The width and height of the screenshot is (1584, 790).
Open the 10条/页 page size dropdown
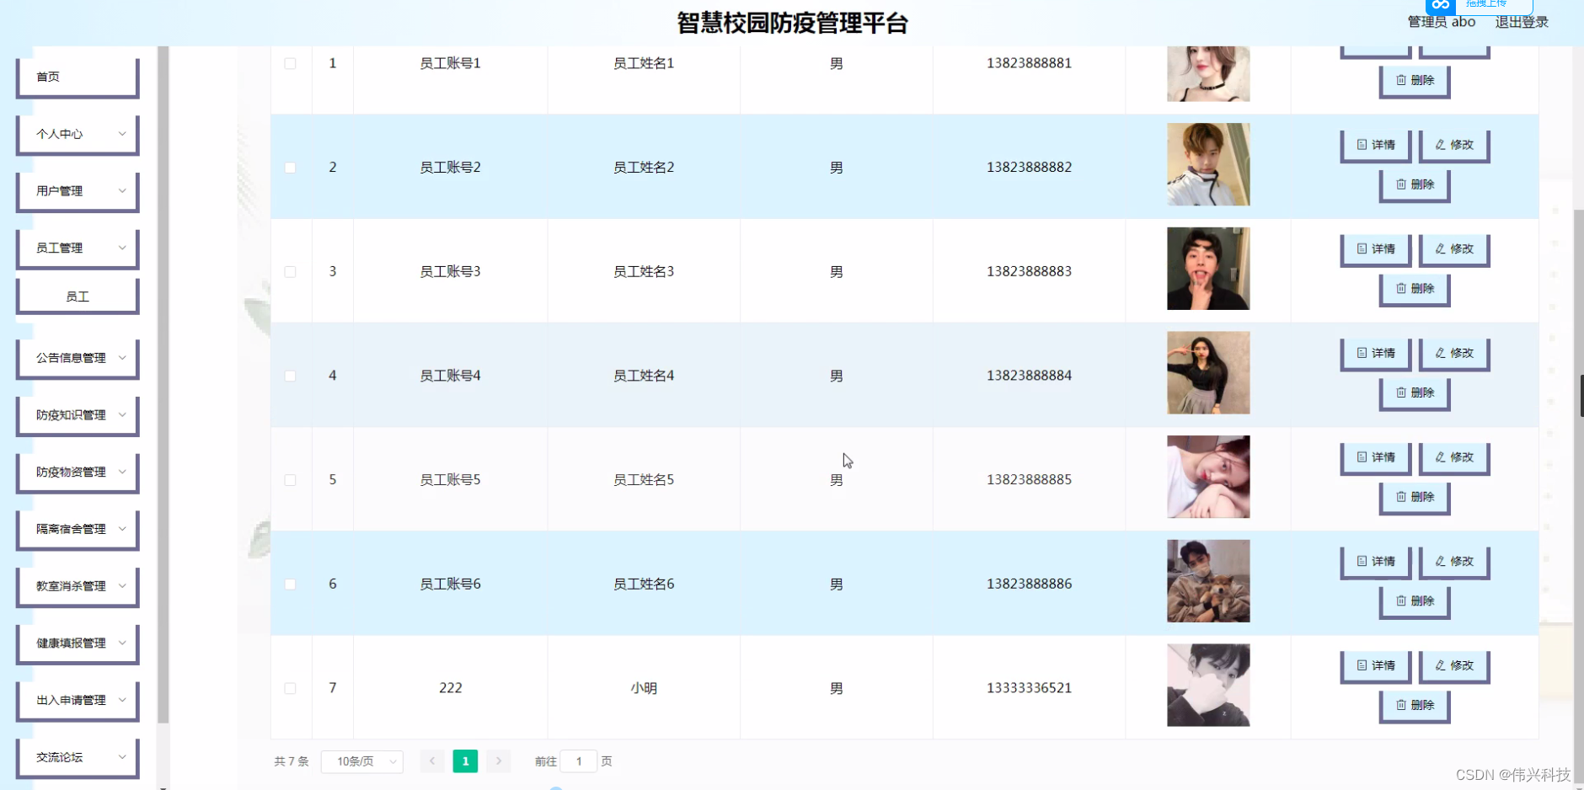361,761
